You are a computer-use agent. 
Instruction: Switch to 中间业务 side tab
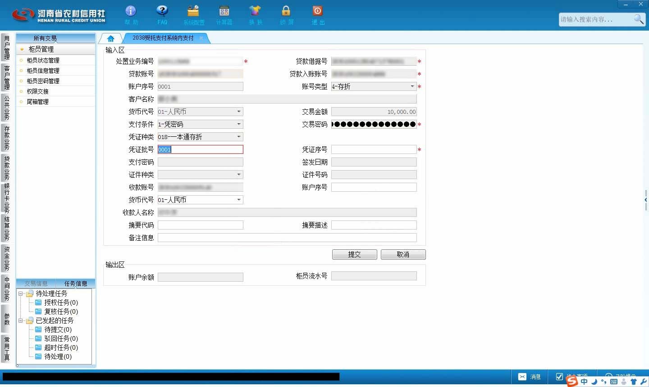coord(6,288)
